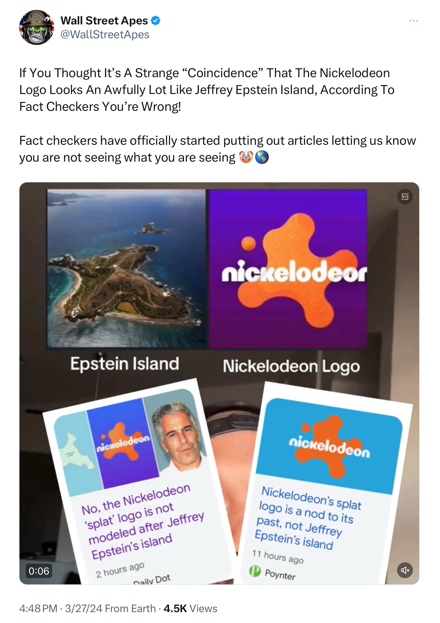Click the Daily Dot article card headline
This screenshot has width=440, height=623.
coord(143,521)
